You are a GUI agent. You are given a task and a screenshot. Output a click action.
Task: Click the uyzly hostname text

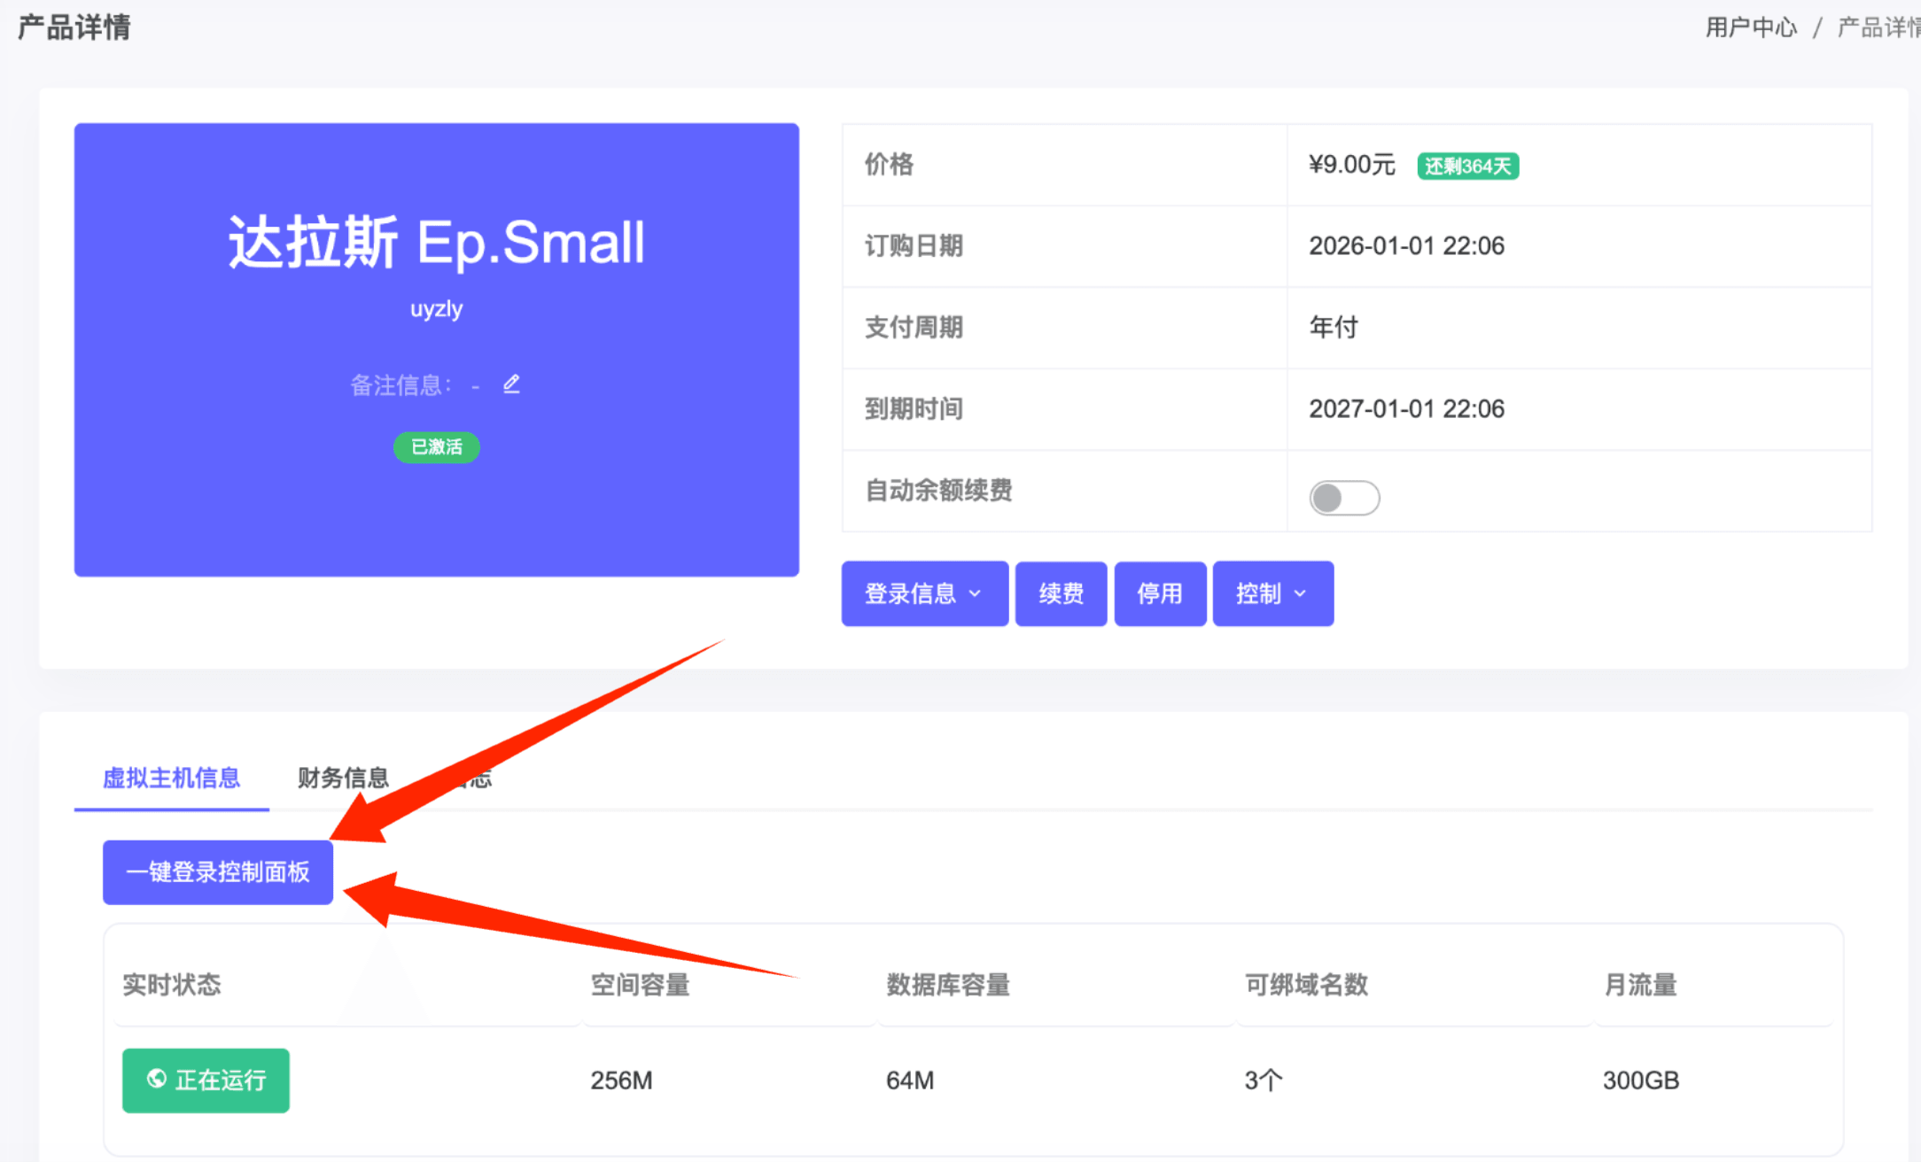coord(436,308)
